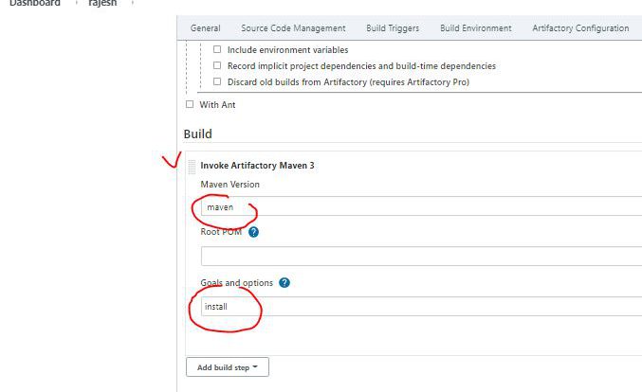
Task: Jump to Artifactory Configuration tab
Action: pyautogui.click(x=580, y=28)
